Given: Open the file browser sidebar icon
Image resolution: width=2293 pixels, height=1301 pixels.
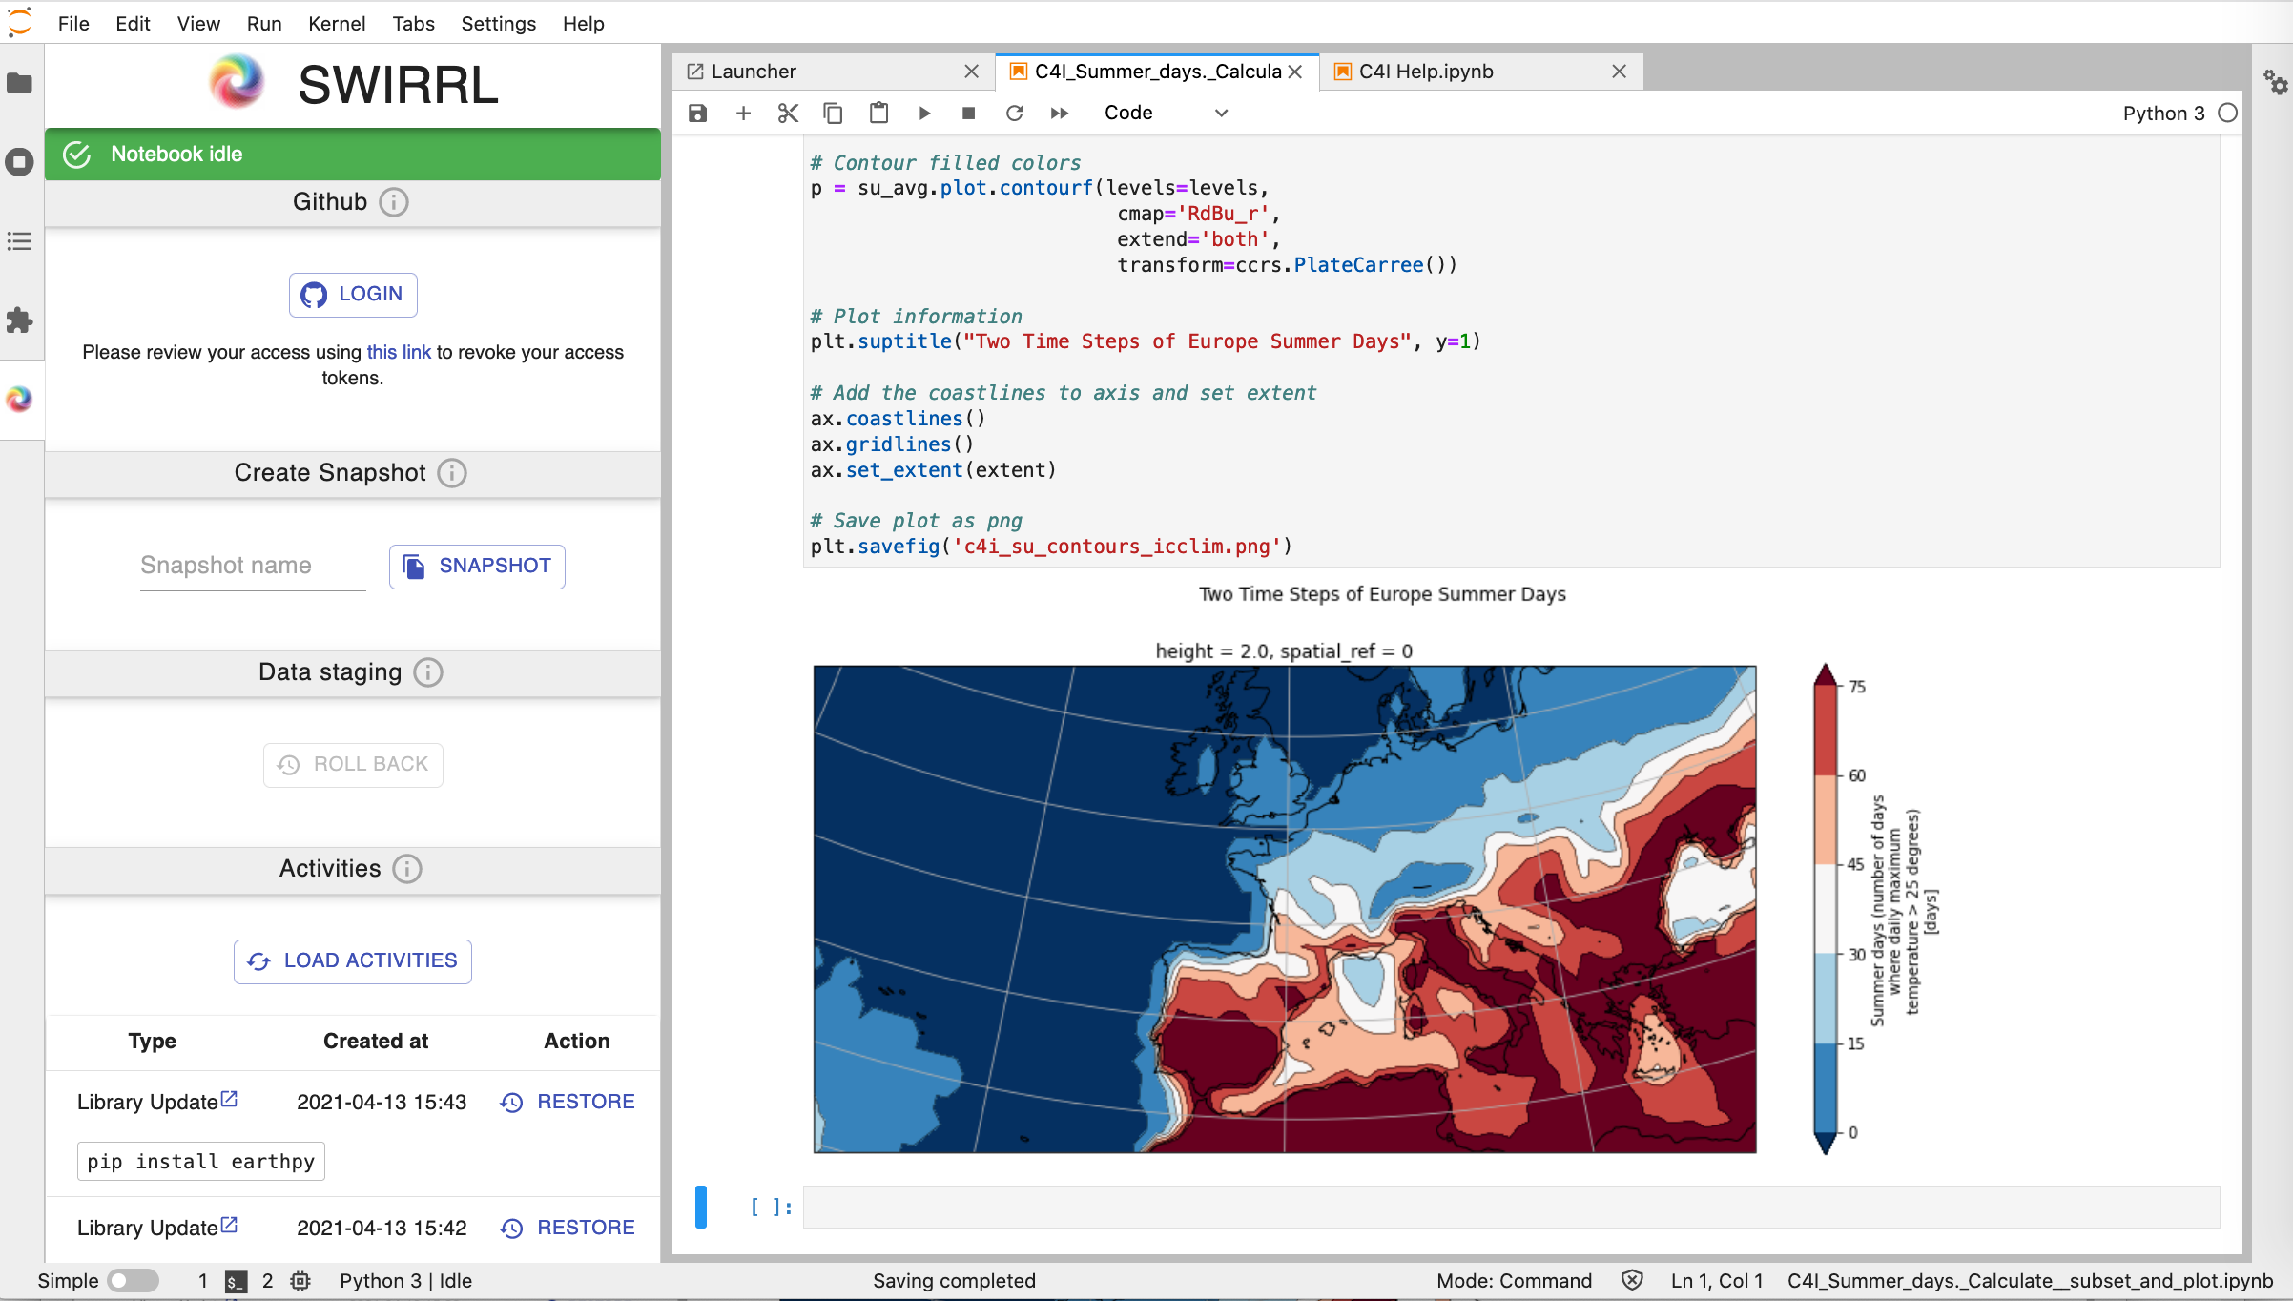Looking at the screenshot, I should click(x=20, y=84).
